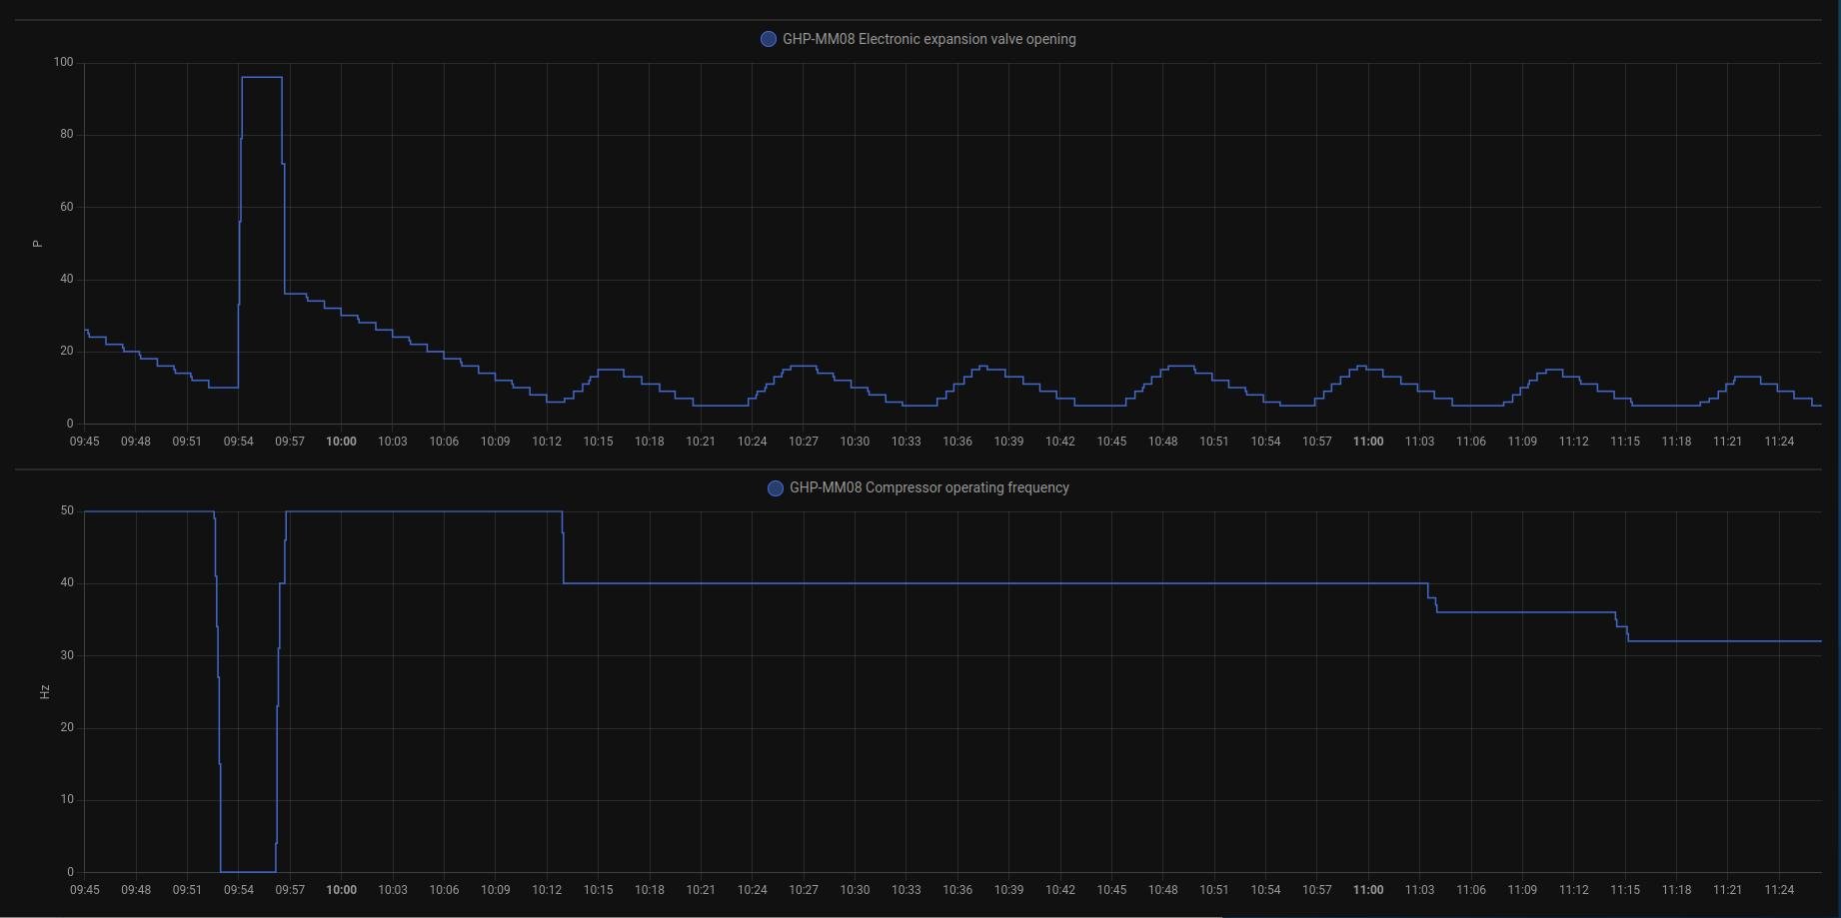This screenshot has width=1841, height=918.
Task: Click the 'GHP-MM08 Compressor operating frequency' legend text
Action: [x=928, y=487]
